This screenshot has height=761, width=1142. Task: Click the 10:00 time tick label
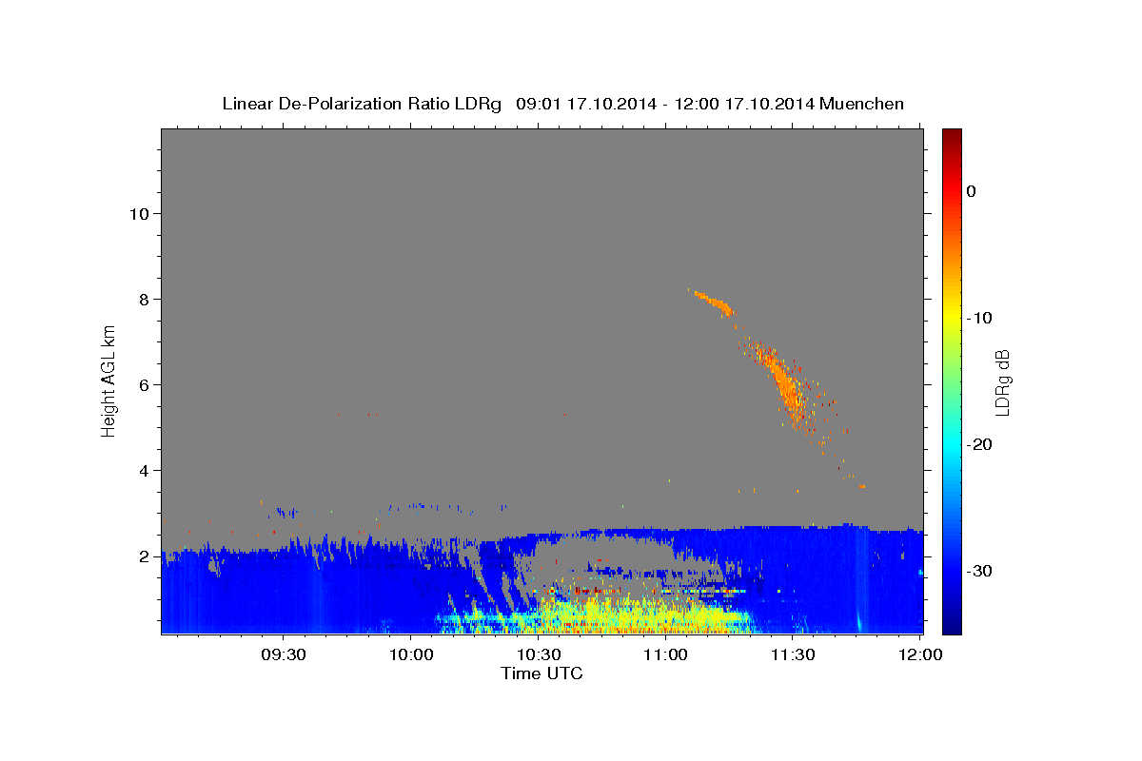(x=411, y=655)
